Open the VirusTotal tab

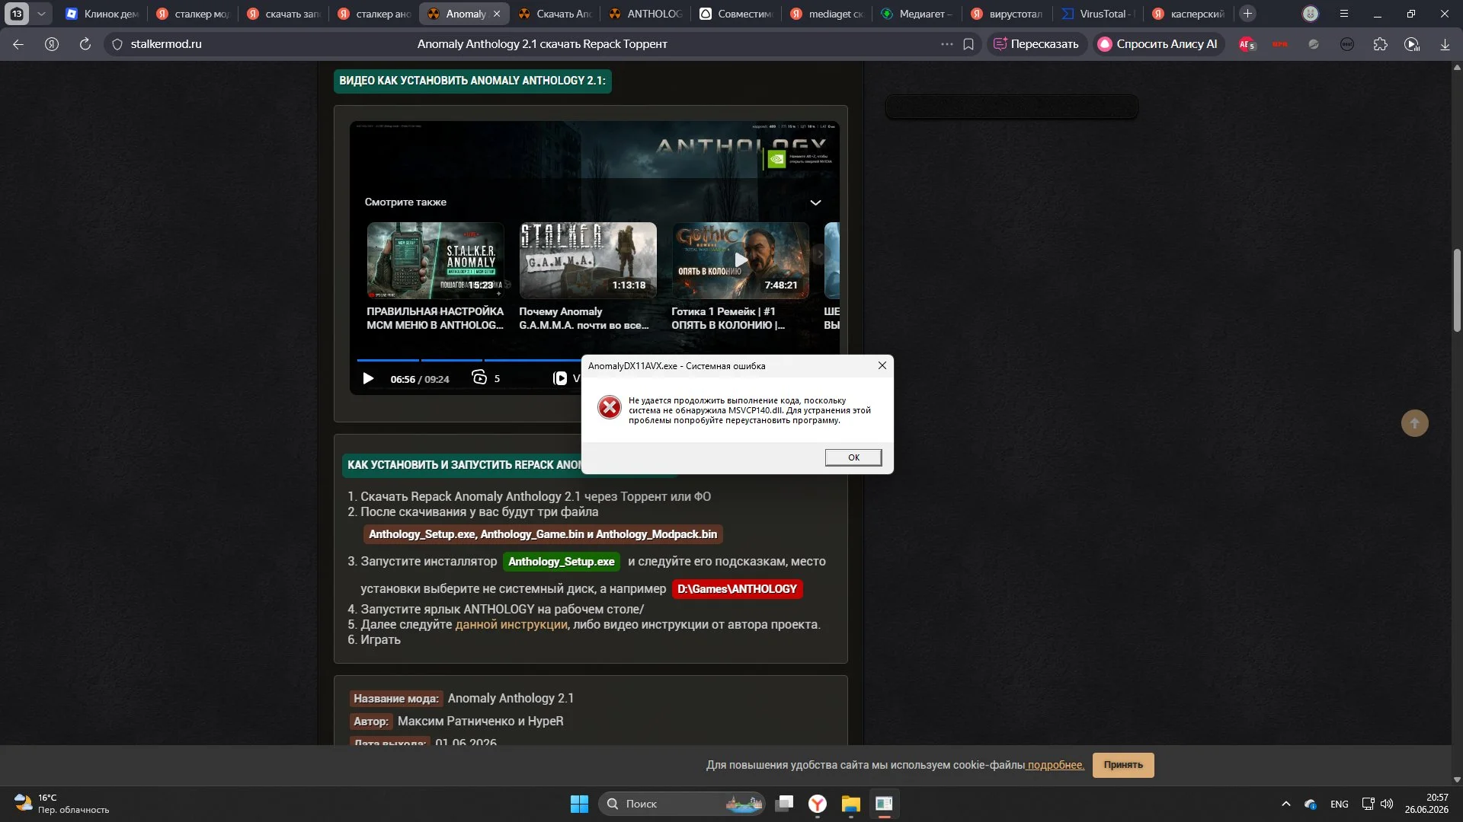pyautogui.click(x=1099, y=14)
